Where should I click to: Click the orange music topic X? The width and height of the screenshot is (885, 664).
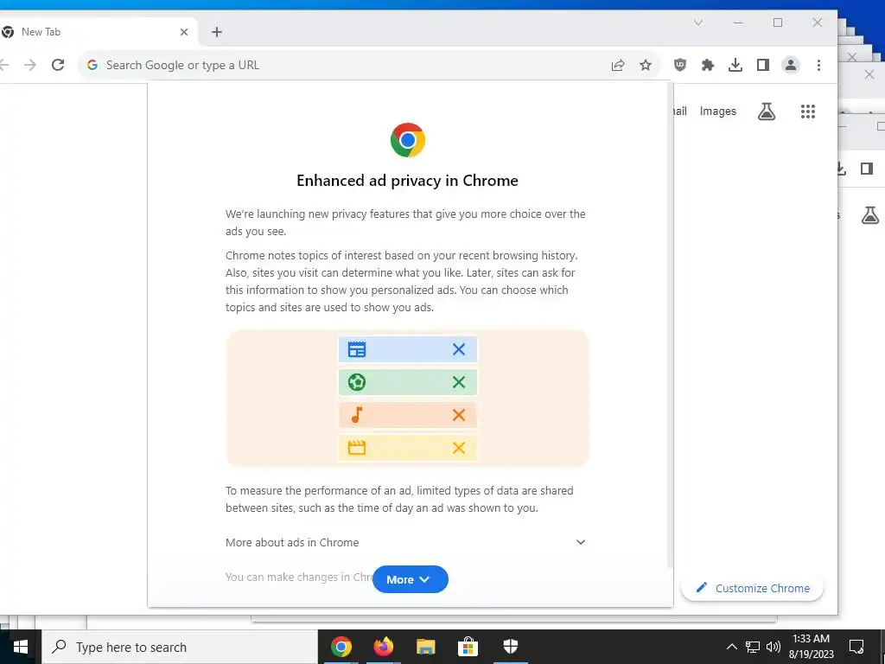point(459,415)
